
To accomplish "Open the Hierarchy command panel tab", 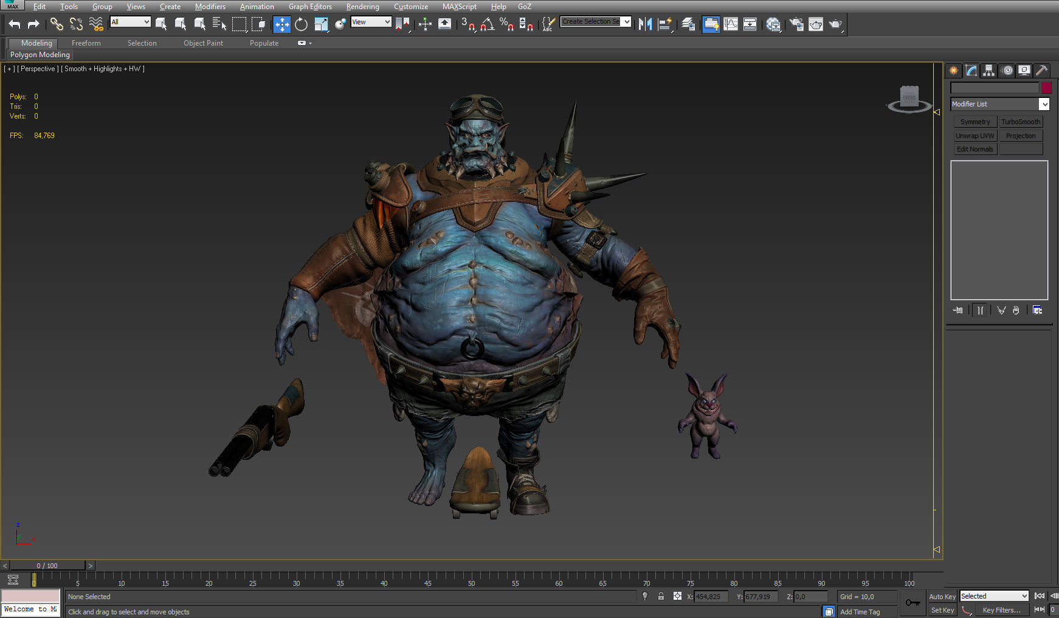I will click(x=988, y=71).
